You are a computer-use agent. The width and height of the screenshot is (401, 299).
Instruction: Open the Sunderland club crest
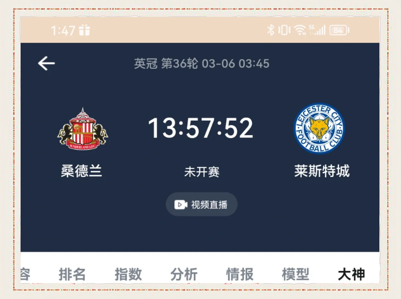[83, 129]
